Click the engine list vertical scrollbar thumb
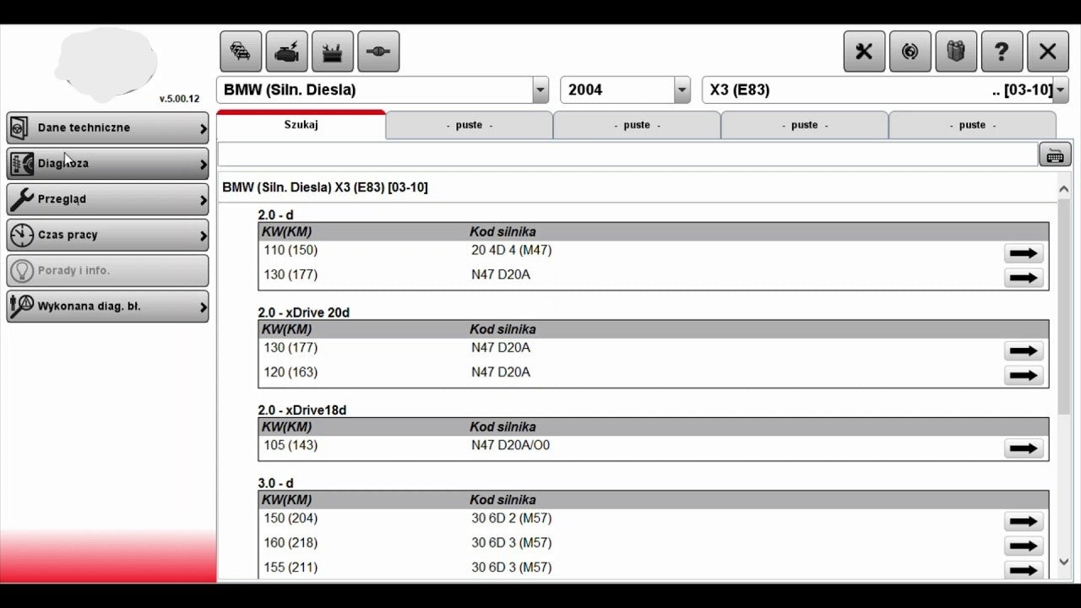The height and width of the screenshot is (608, 1081). click(x=1064, y=307)
